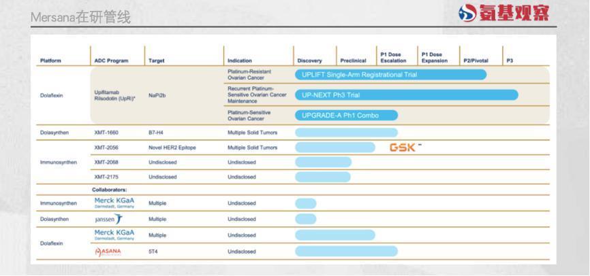
Task: Click the ASANA logo
Action: click(108, 252)
